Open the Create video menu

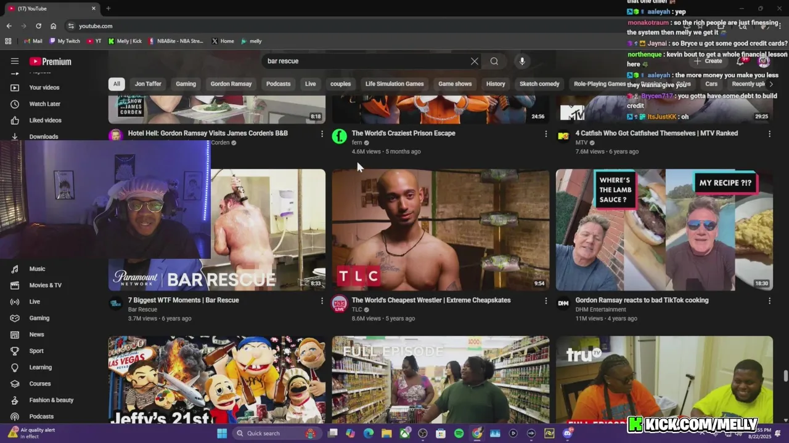707,61
